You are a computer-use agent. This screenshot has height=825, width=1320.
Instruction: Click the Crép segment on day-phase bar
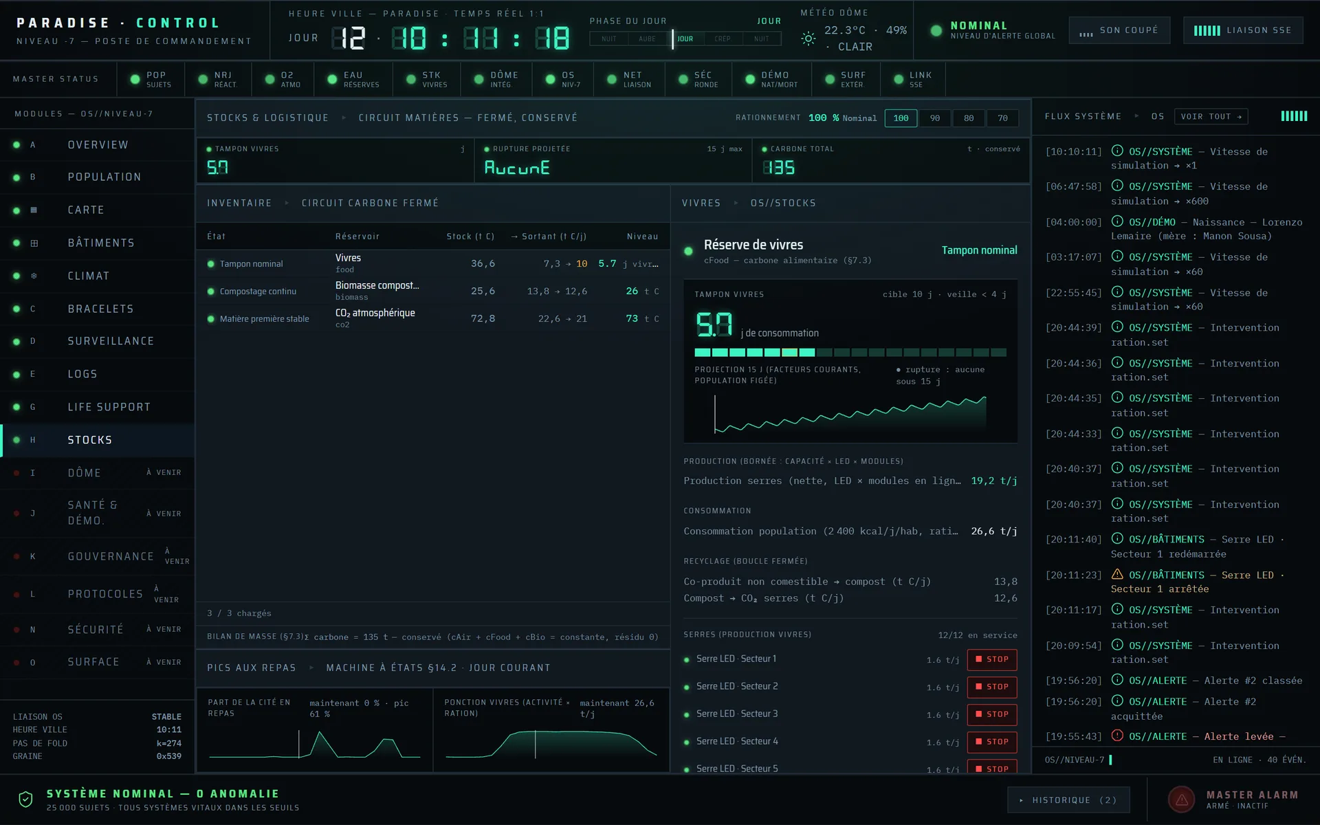(x=723, y=38)
